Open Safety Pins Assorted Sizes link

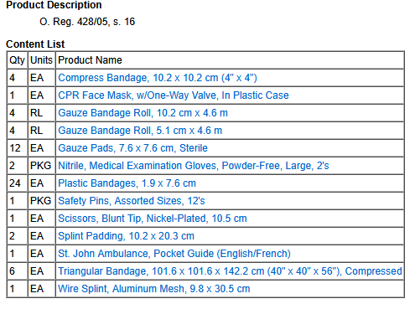click(x=132, y=201)
